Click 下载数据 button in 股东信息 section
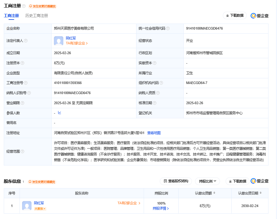Screen dimensions: 277x219 tap(237, 181)
